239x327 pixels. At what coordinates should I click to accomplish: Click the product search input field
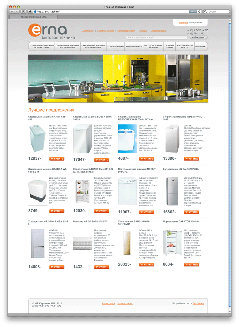(x=156, y=37)
